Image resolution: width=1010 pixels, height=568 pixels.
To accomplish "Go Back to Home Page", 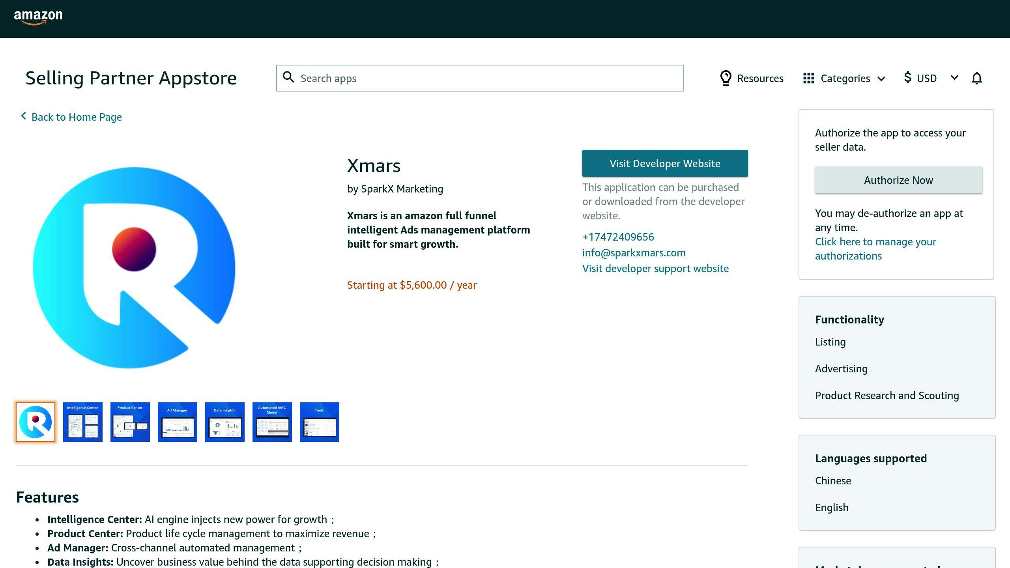I will point(77,117).
